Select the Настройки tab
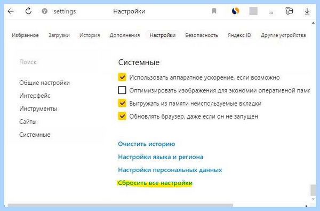 [163, 35]
